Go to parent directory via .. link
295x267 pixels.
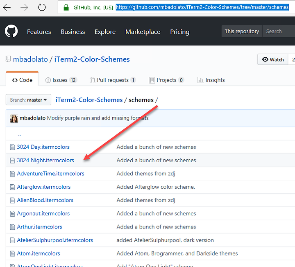(x=19, y=134)
